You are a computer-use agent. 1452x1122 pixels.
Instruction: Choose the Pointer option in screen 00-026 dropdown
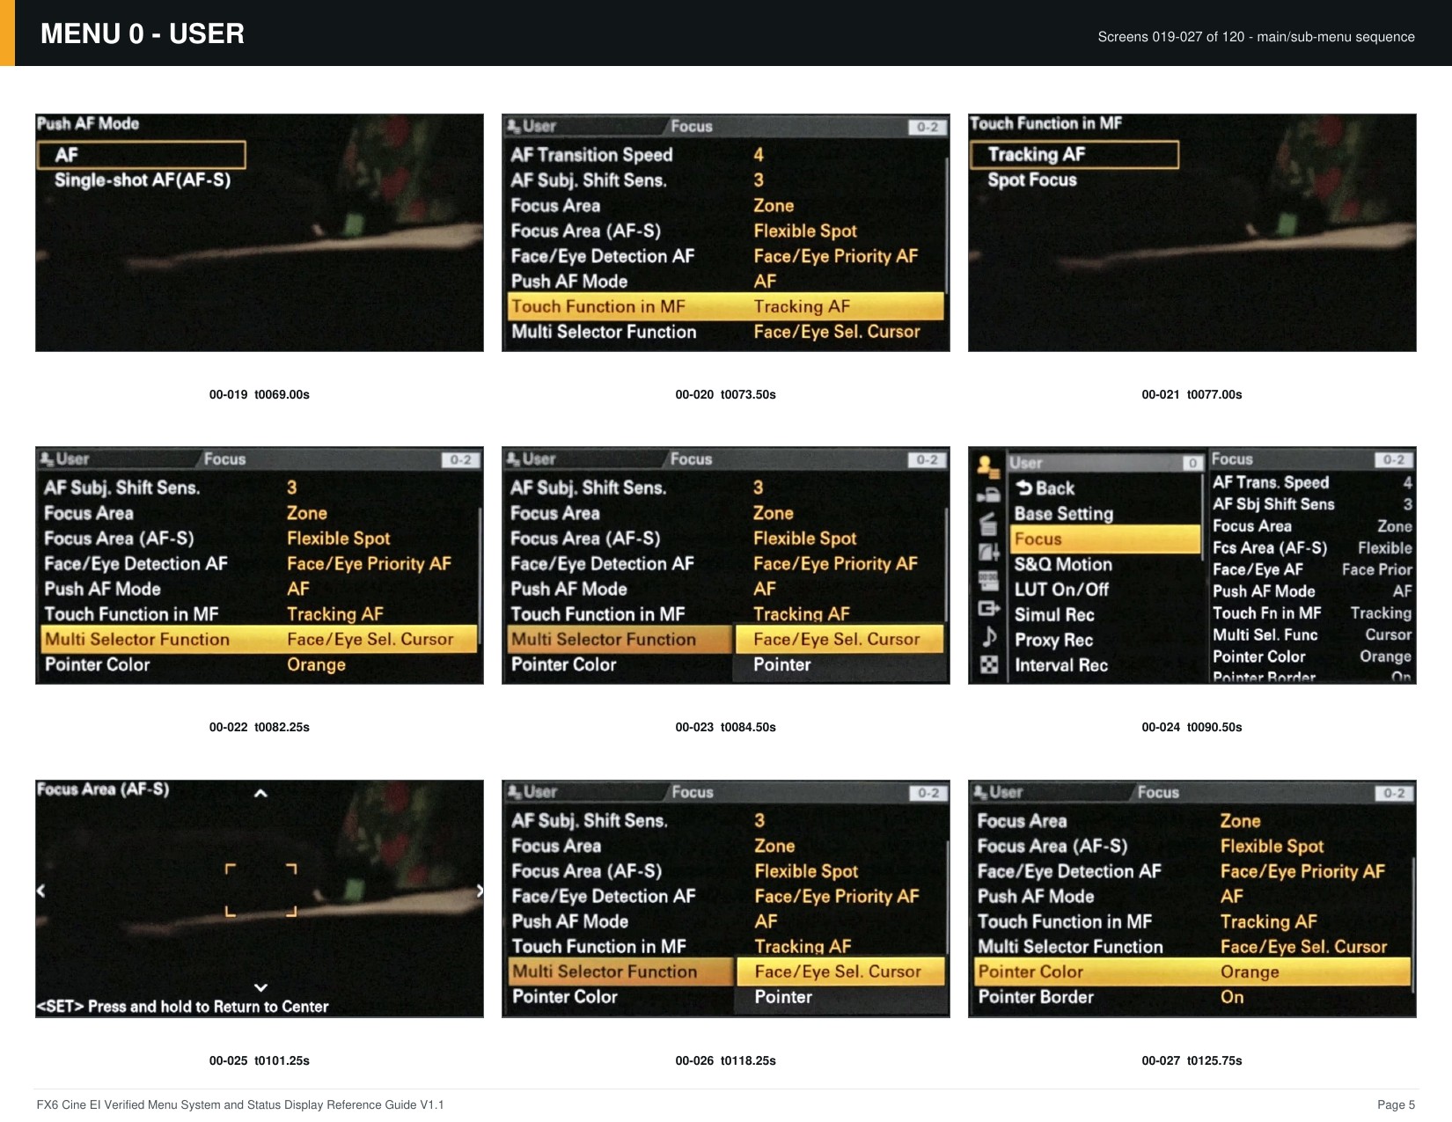click(x=839, y=998)
